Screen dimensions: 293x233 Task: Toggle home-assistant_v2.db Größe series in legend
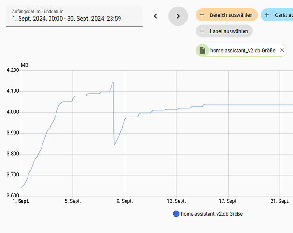point(208,214)
